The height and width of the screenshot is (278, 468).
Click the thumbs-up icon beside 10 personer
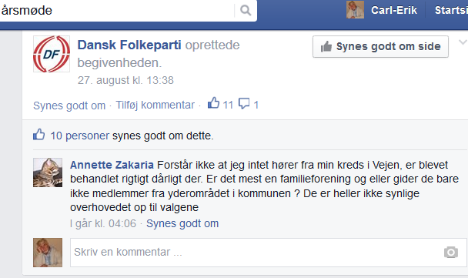[38, 135]
